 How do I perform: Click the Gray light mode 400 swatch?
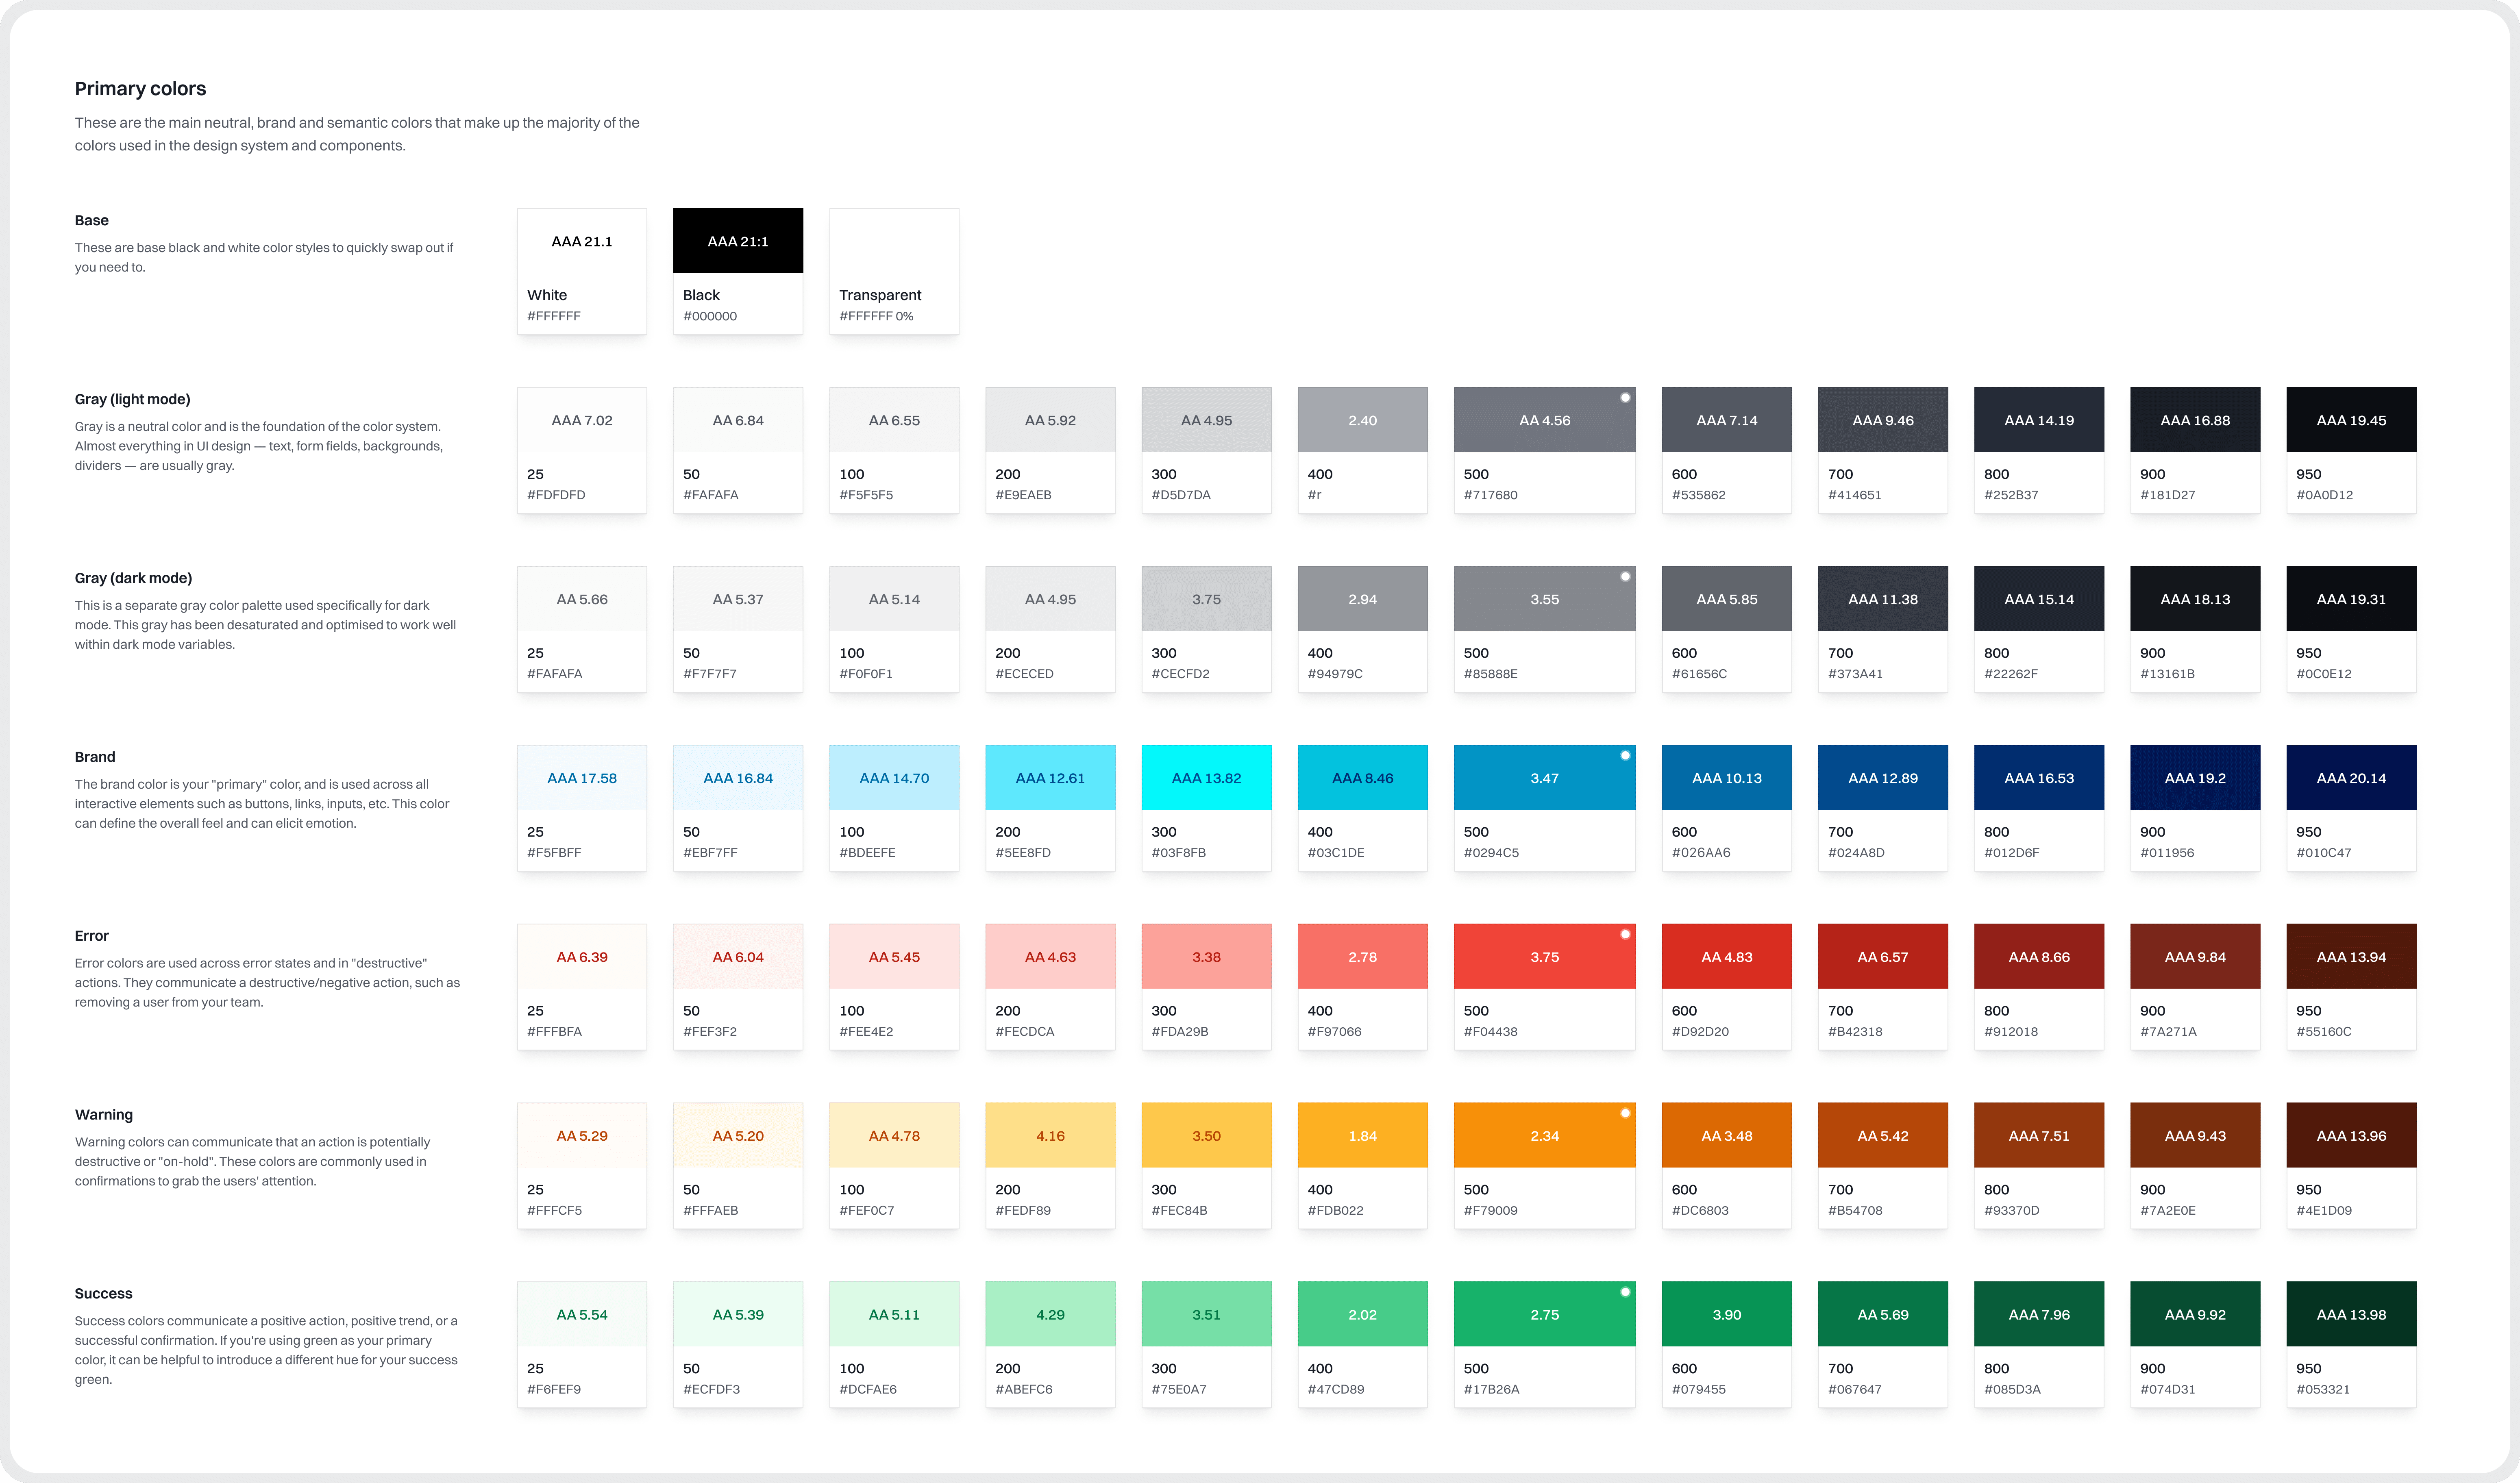click(x=1362, y=420)
